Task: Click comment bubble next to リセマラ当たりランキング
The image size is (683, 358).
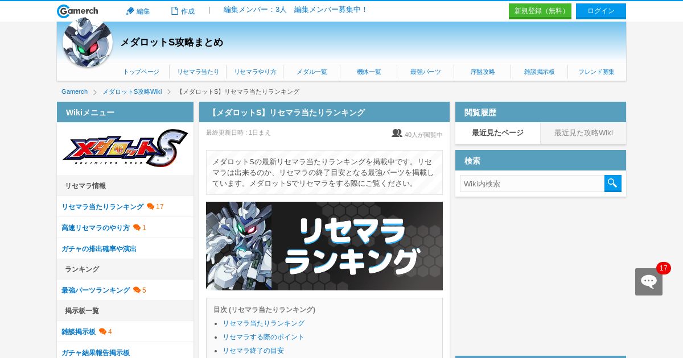Action: click(x=150, y=206)
